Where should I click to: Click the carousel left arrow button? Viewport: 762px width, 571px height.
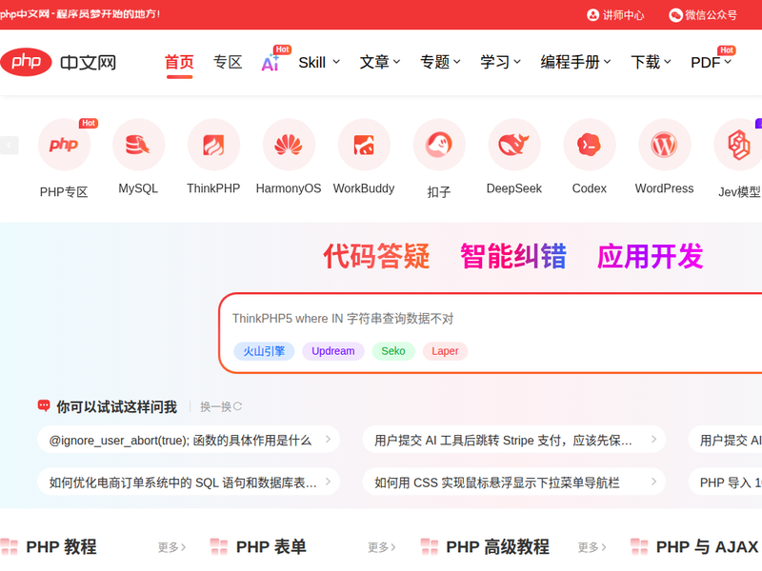coord(10,146)
